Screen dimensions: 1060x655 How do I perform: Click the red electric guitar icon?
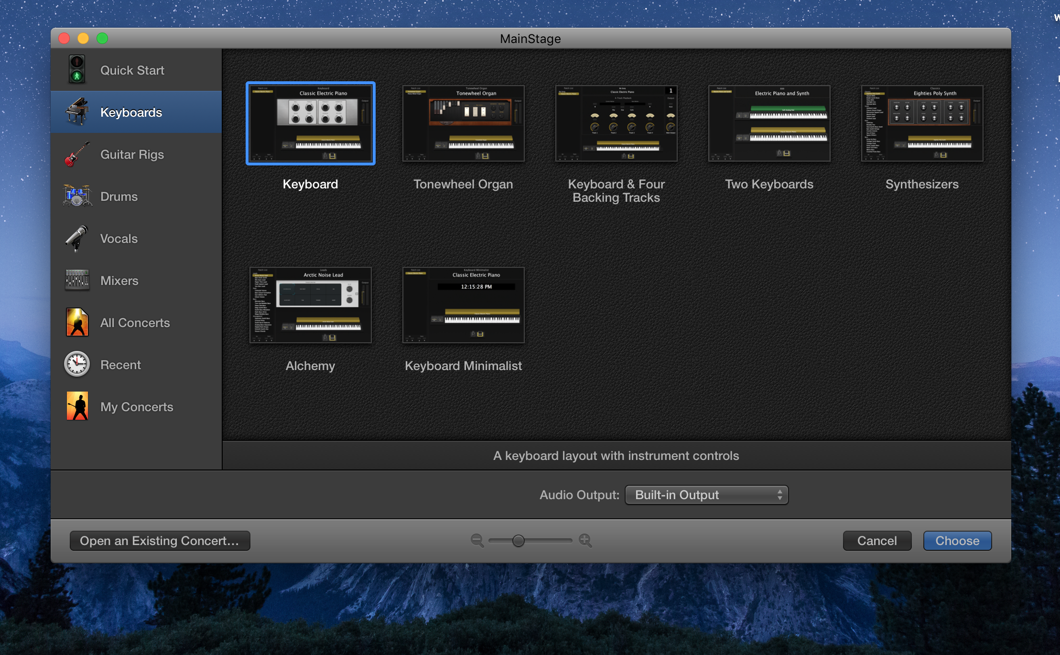(76, 154)
